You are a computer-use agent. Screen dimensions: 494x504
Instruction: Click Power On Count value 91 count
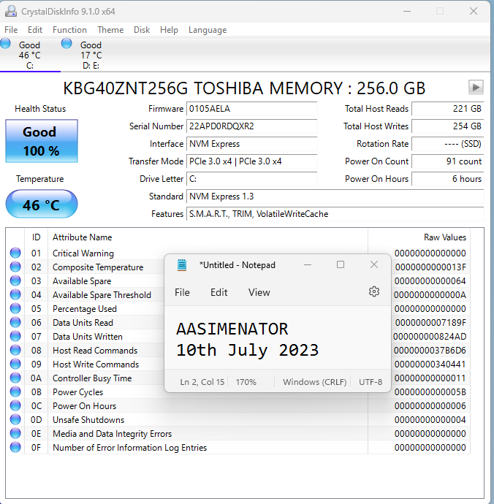[448, 161]
